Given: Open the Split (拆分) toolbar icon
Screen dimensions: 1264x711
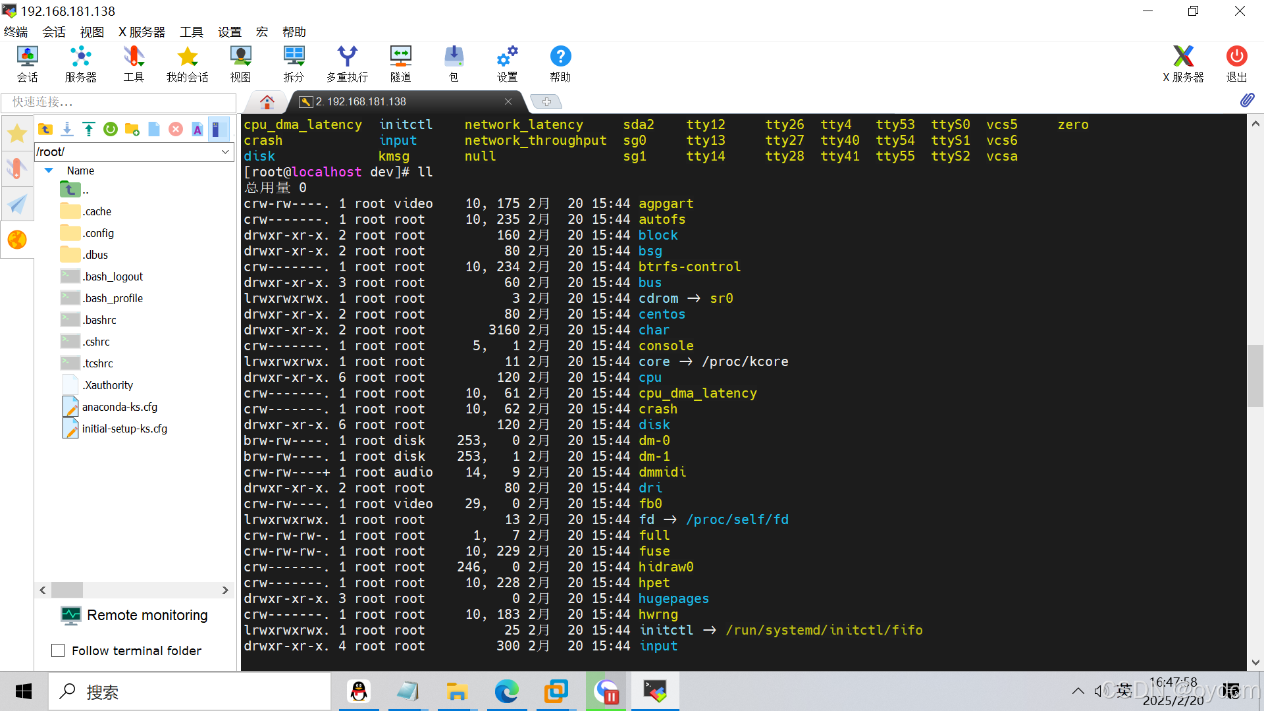Looking at the screenshot, I should pyautogui.click(x=294, y=64).
